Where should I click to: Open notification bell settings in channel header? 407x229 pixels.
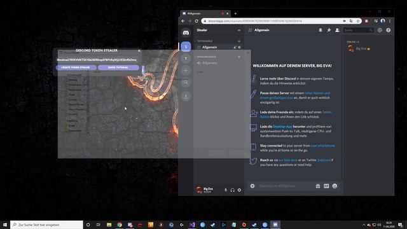(321, 30)
